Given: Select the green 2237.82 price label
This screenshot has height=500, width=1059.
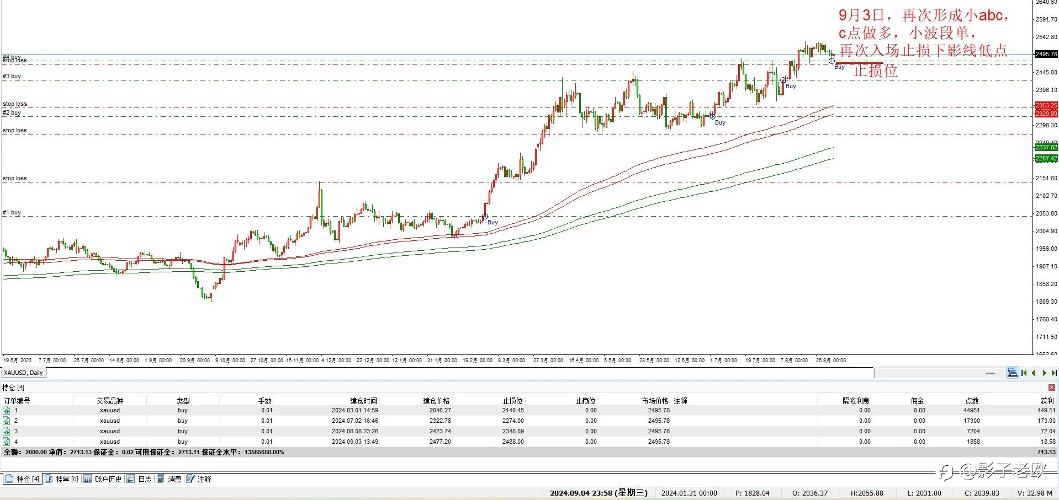Looking at the screenshot, I should click(1046, 147).
